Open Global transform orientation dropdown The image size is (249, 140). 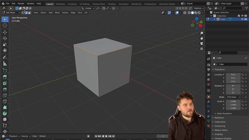(x=88, y=8)
